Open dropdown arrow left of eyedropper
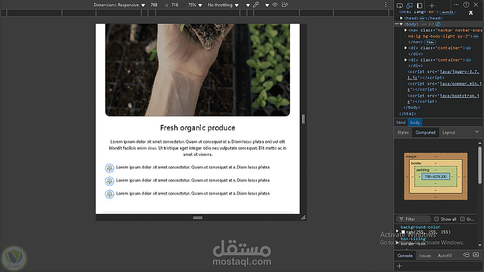Screen dimensions: 484x272 pyautogui.click(x=248, y=5)
